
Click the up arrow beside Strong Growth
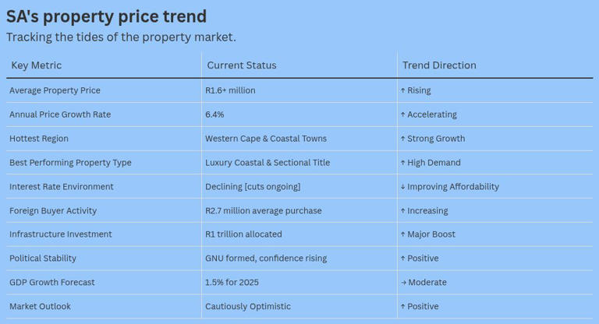point(402,139)
